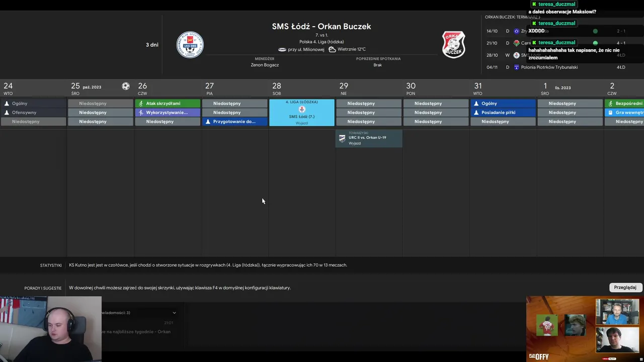The height and width of the screenshot is (362, 644).
Task: Select the Ofensywny session on Tuesday 24
Action: click(33, 113)
